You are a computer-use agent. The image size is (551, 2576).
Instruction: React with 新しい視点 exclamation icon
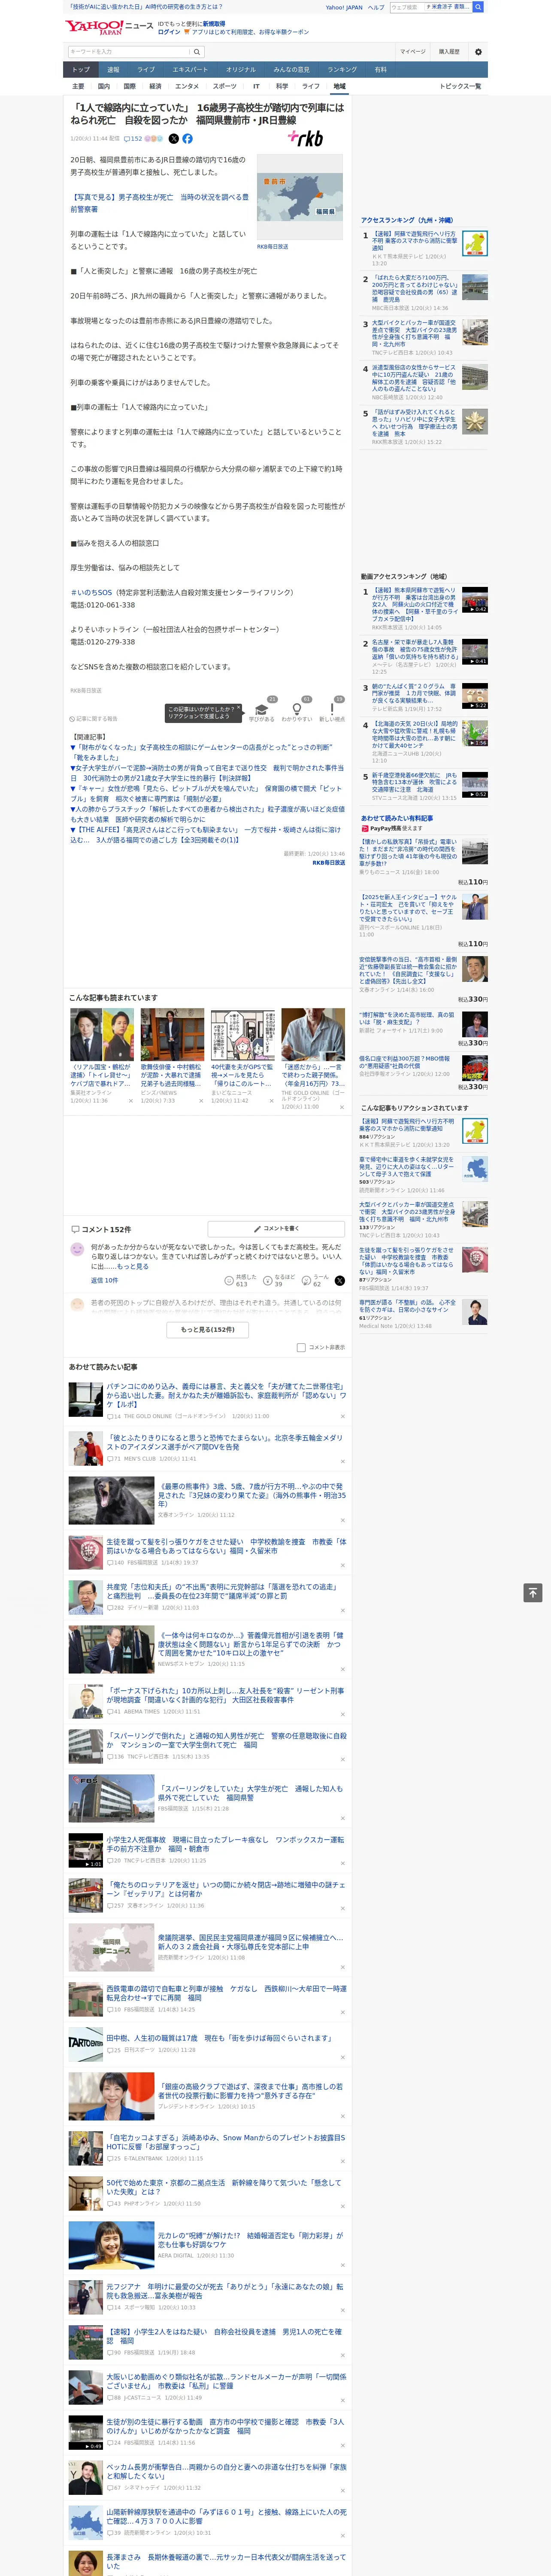click(x=332, y=709)
